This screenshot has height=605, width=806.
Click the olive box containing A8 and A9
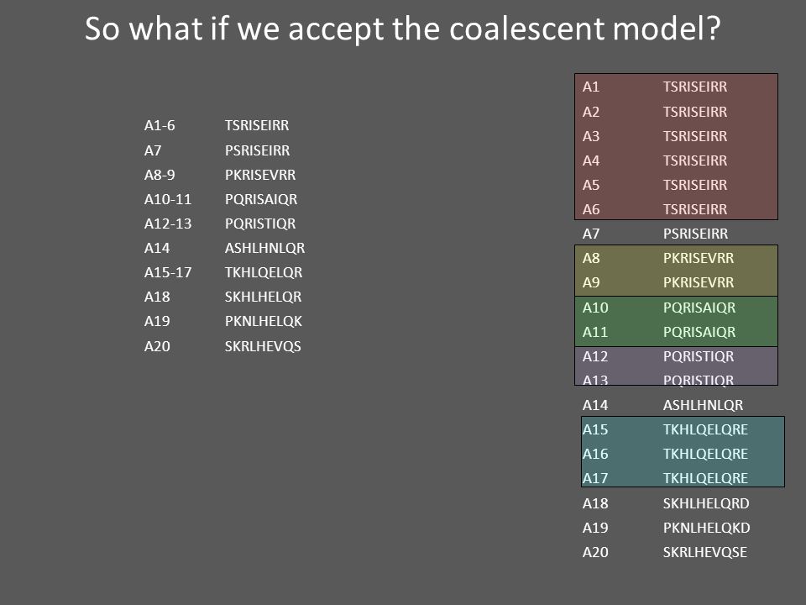[x=676, y=271]
